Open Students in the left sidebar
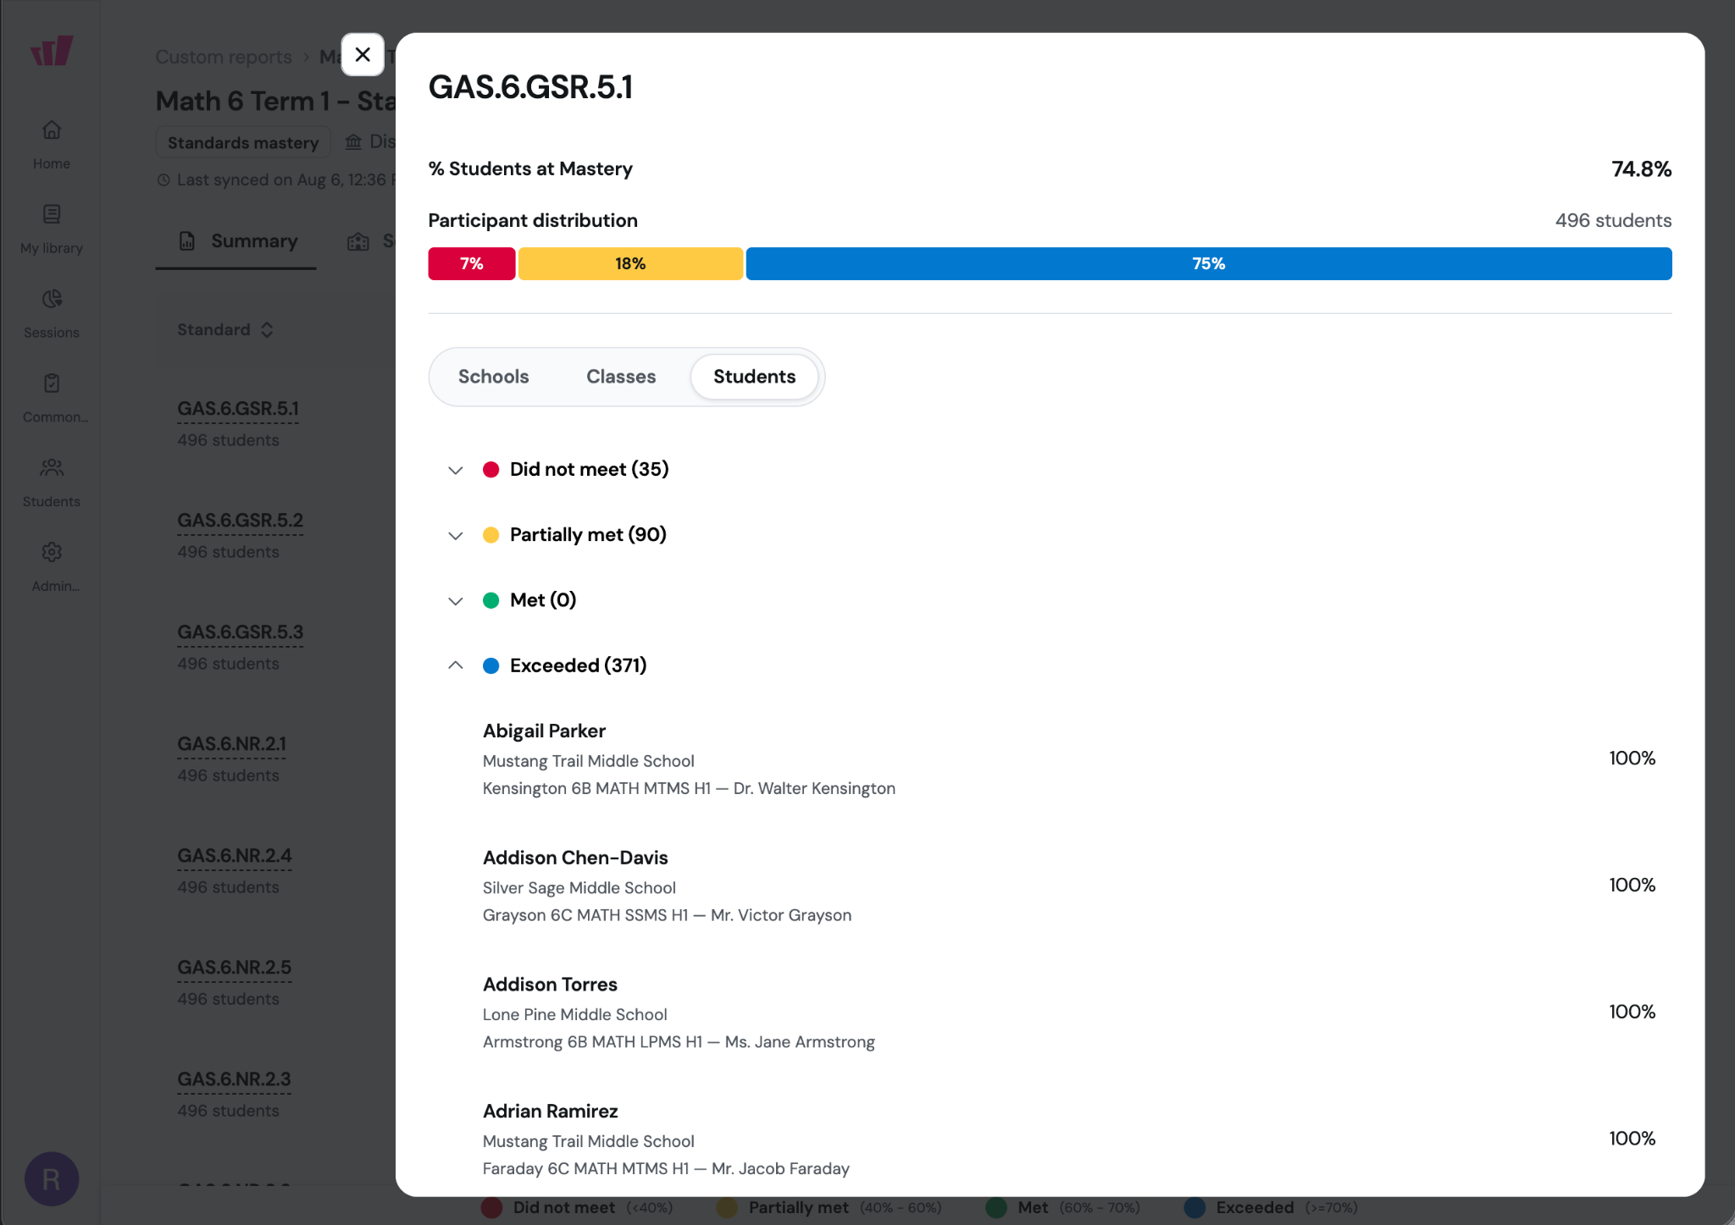This screenshot has width=1735, height=1225. (52, 483)
